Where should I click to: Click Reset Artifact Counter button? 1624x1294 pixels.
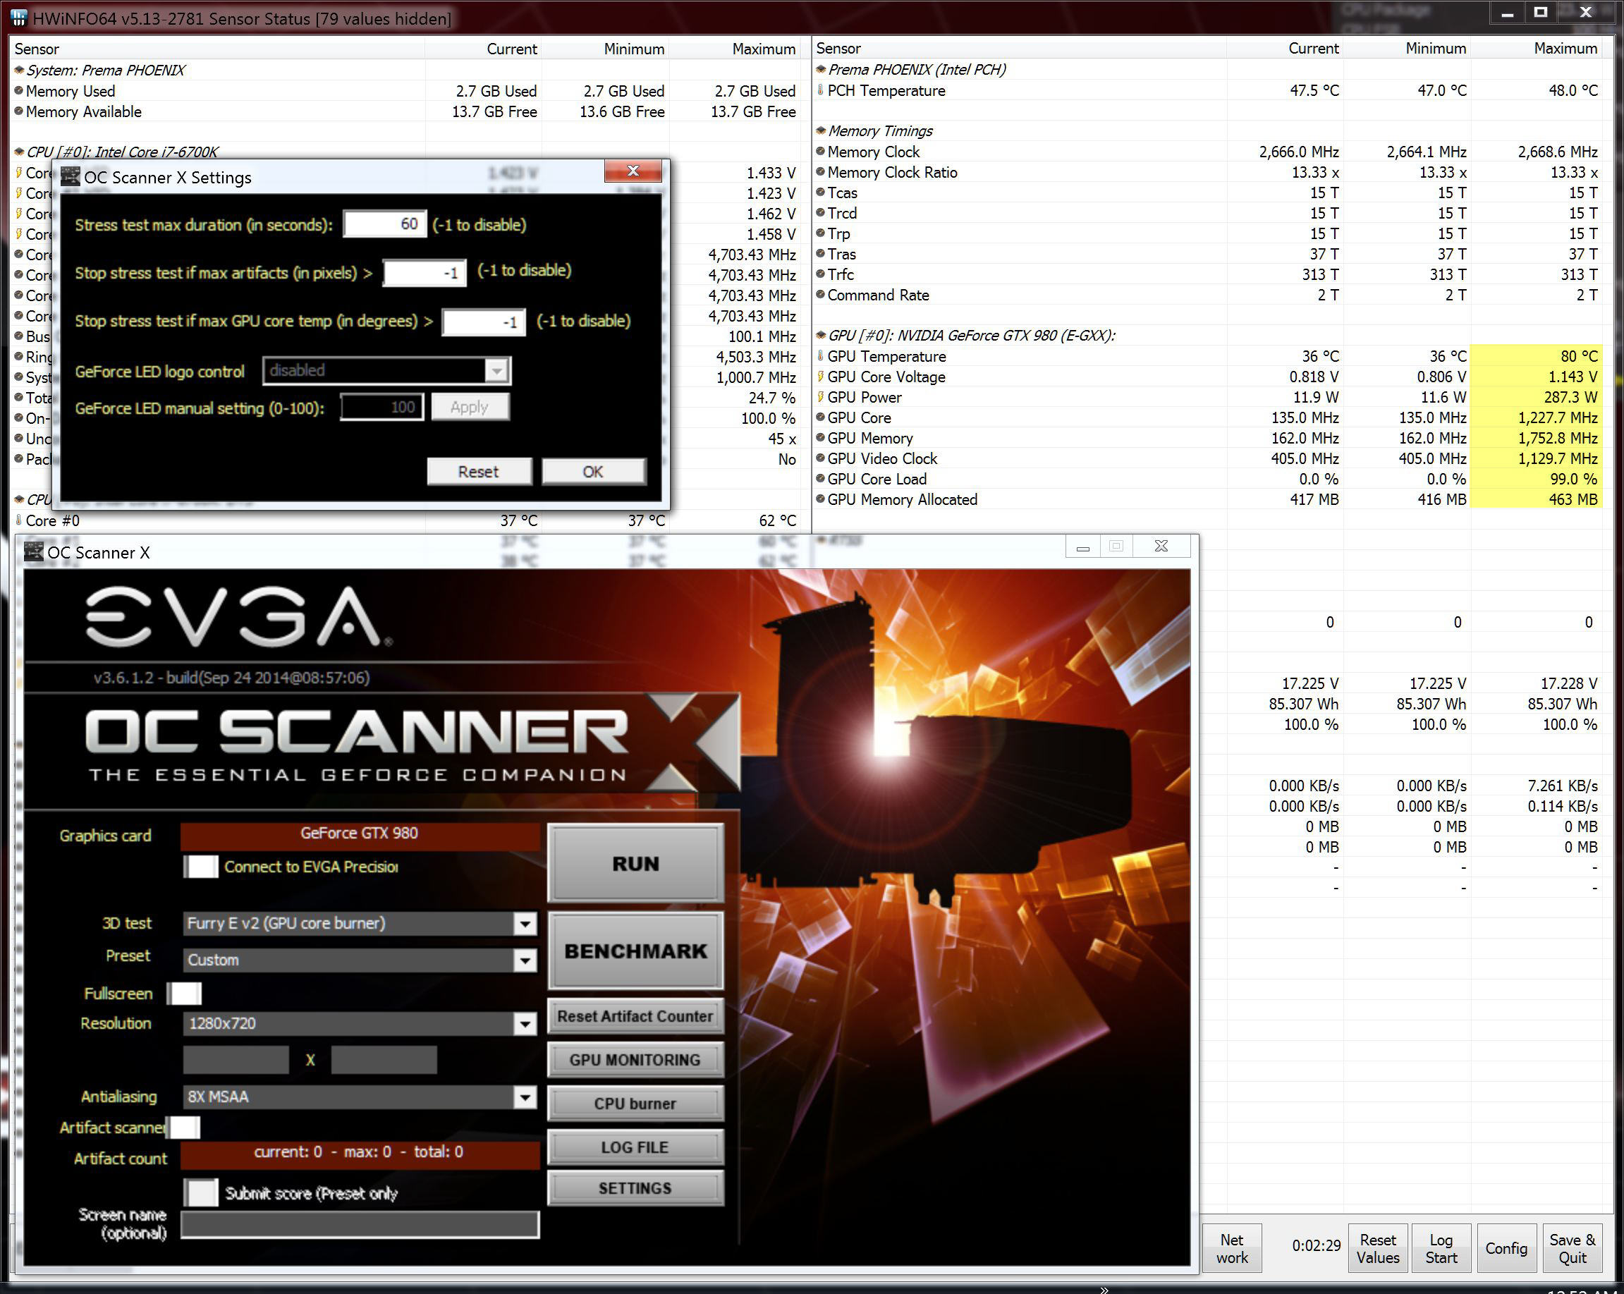(636, 1016)
